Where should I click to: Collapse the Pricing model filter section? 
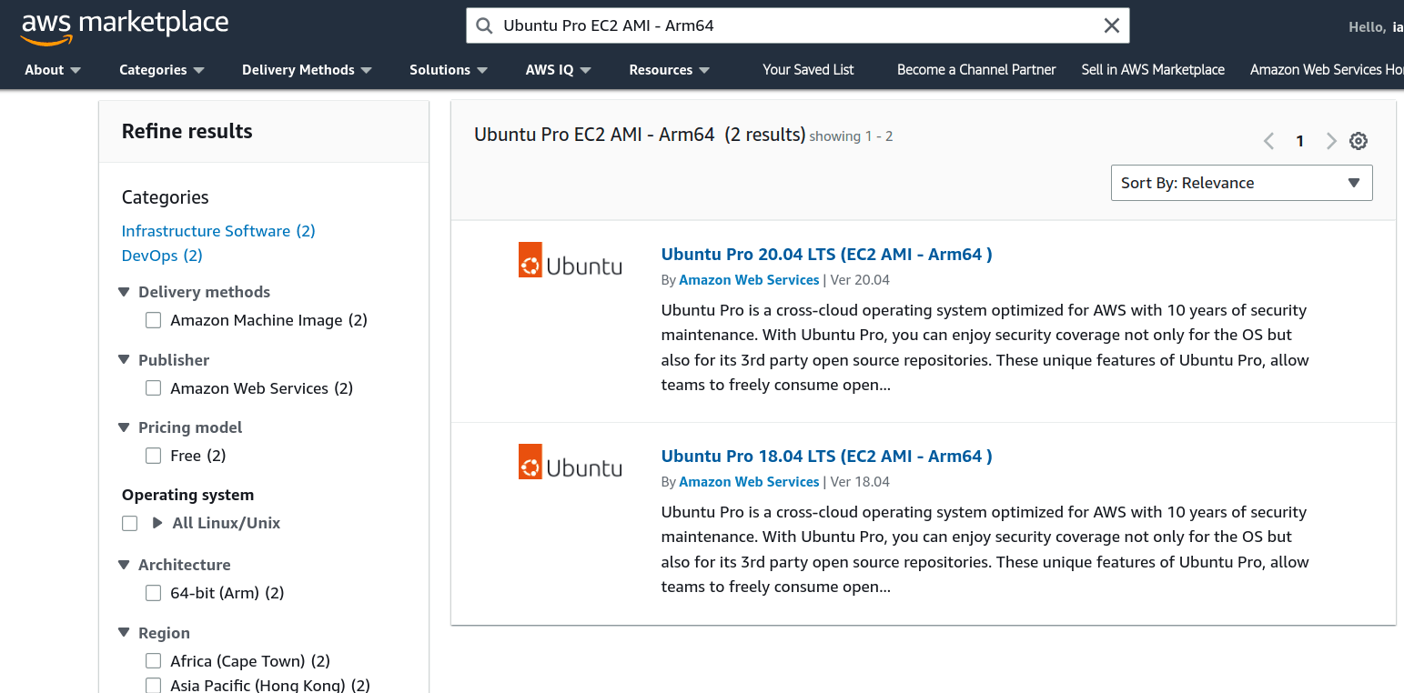[125, 427]
